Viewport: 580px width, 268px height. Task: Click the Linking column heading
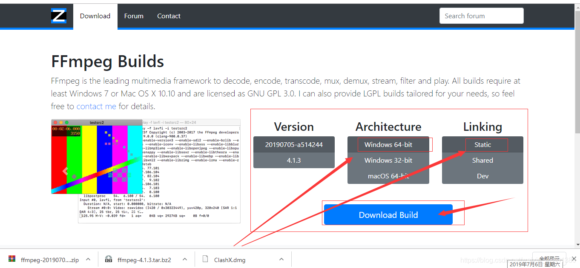482,127
